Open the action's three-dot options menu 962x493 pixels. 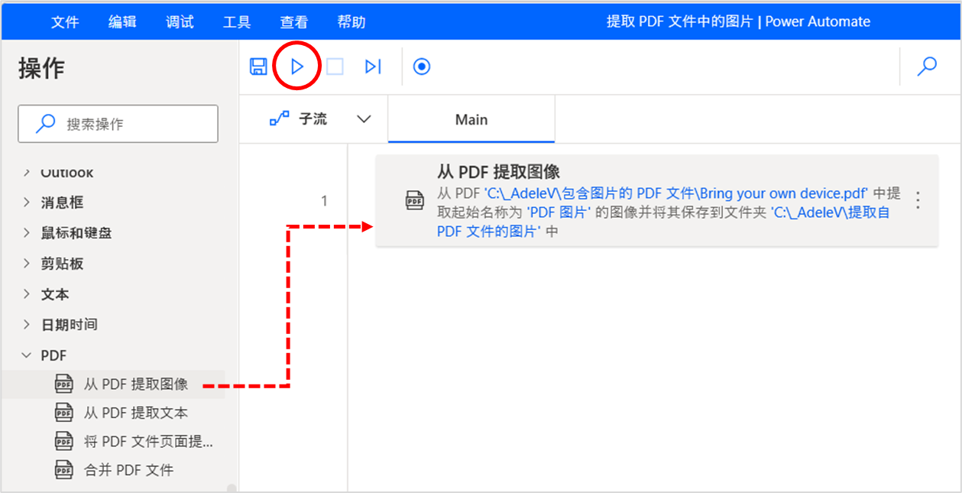click(x=918, y=200)
